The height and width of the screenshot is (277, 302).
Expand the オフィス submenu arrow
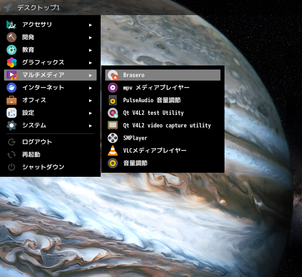tap(90, 100)
